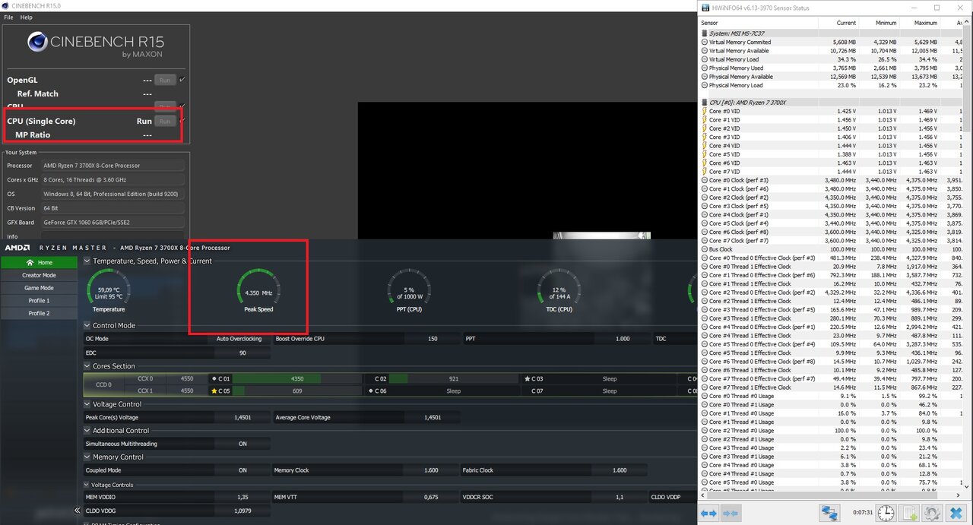Switch to Game Mode profile
The width and height of the screenshot is (973, 525).
pyautogui.click(x=39, y=288)
